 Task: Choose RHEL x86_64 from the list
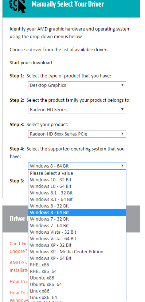click(x=77, y=271)
